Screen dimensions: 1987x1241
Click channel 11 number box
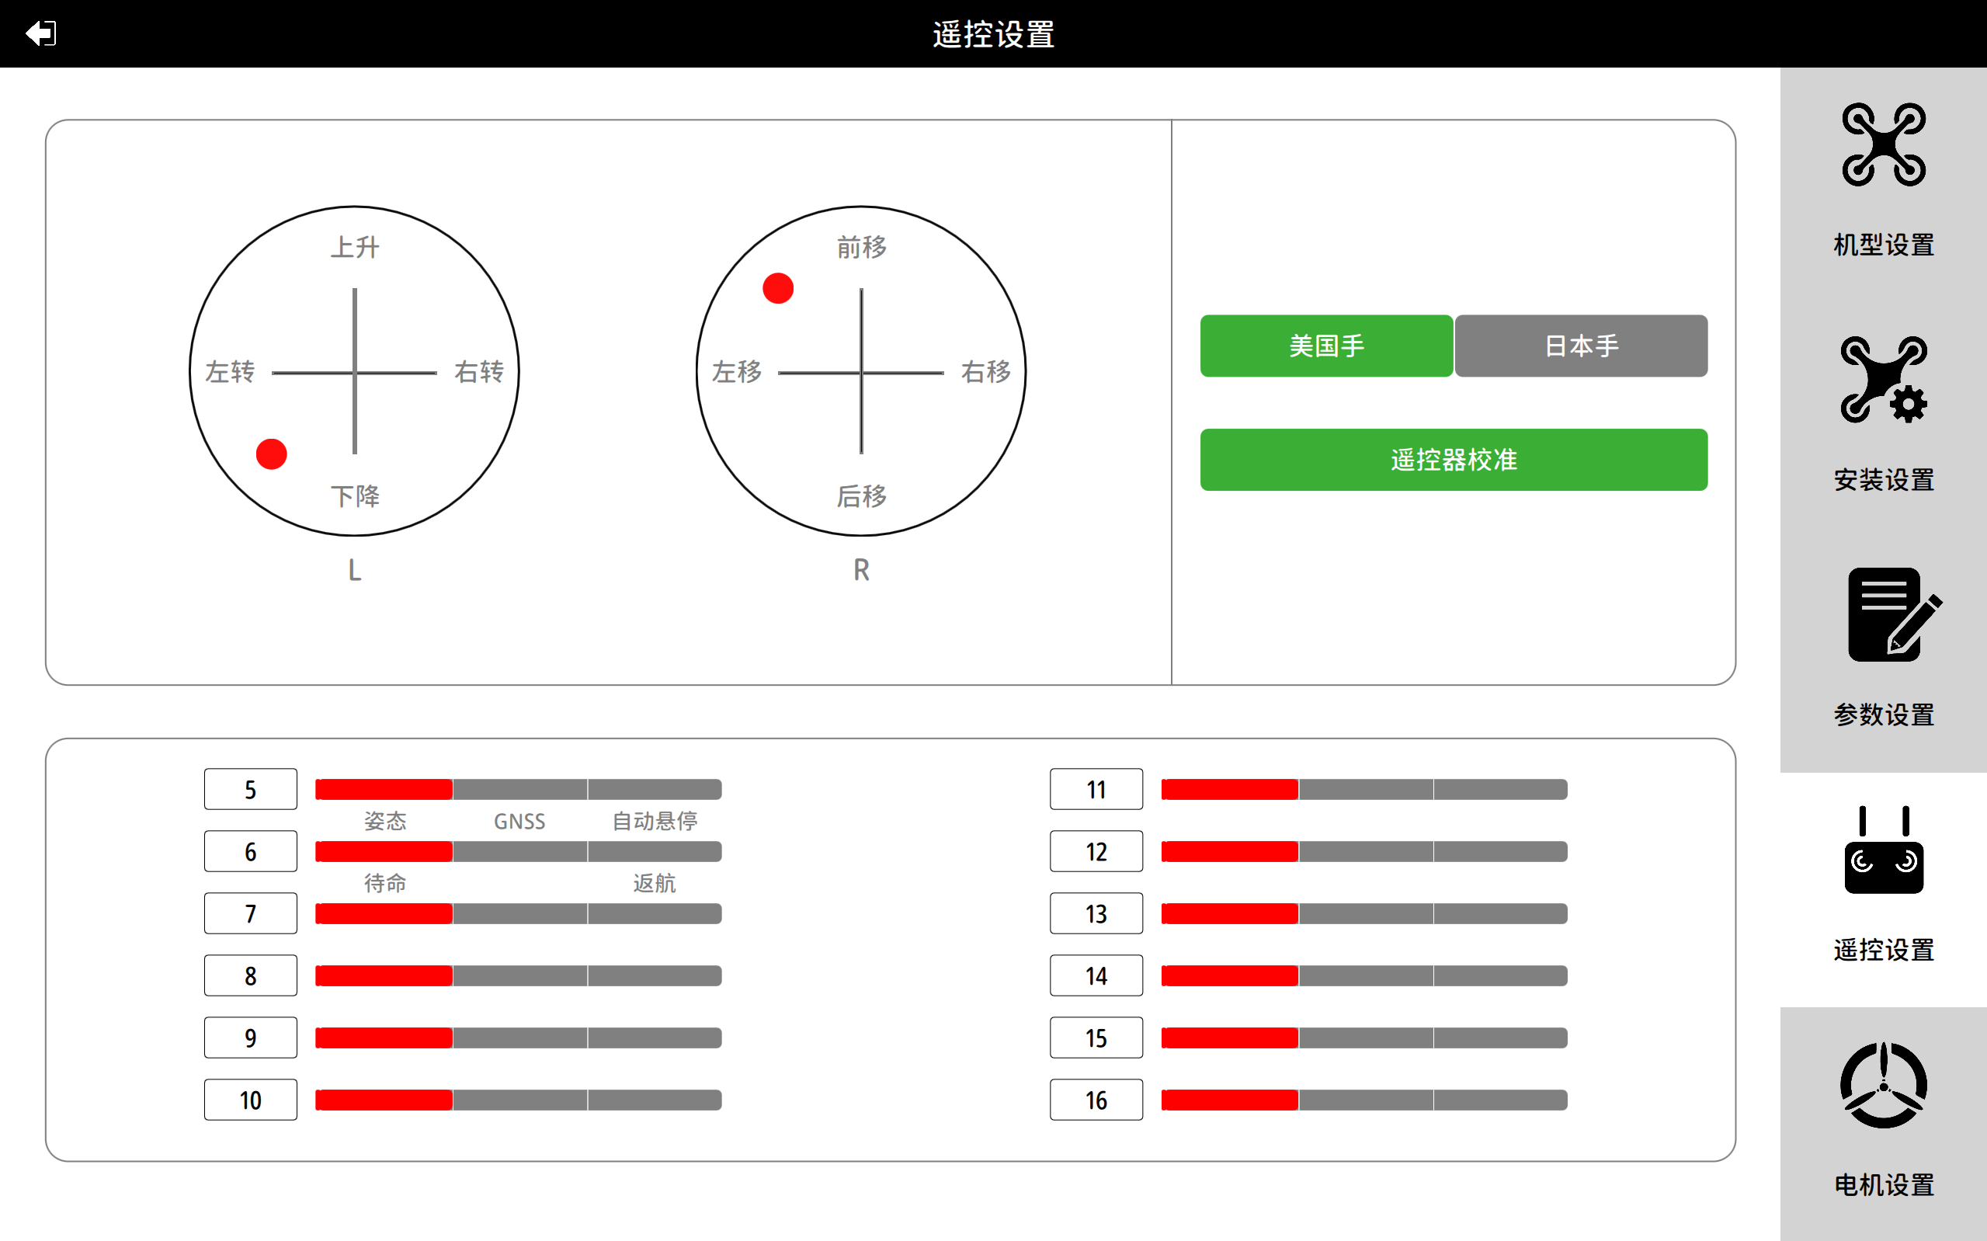coord(1096,790)
